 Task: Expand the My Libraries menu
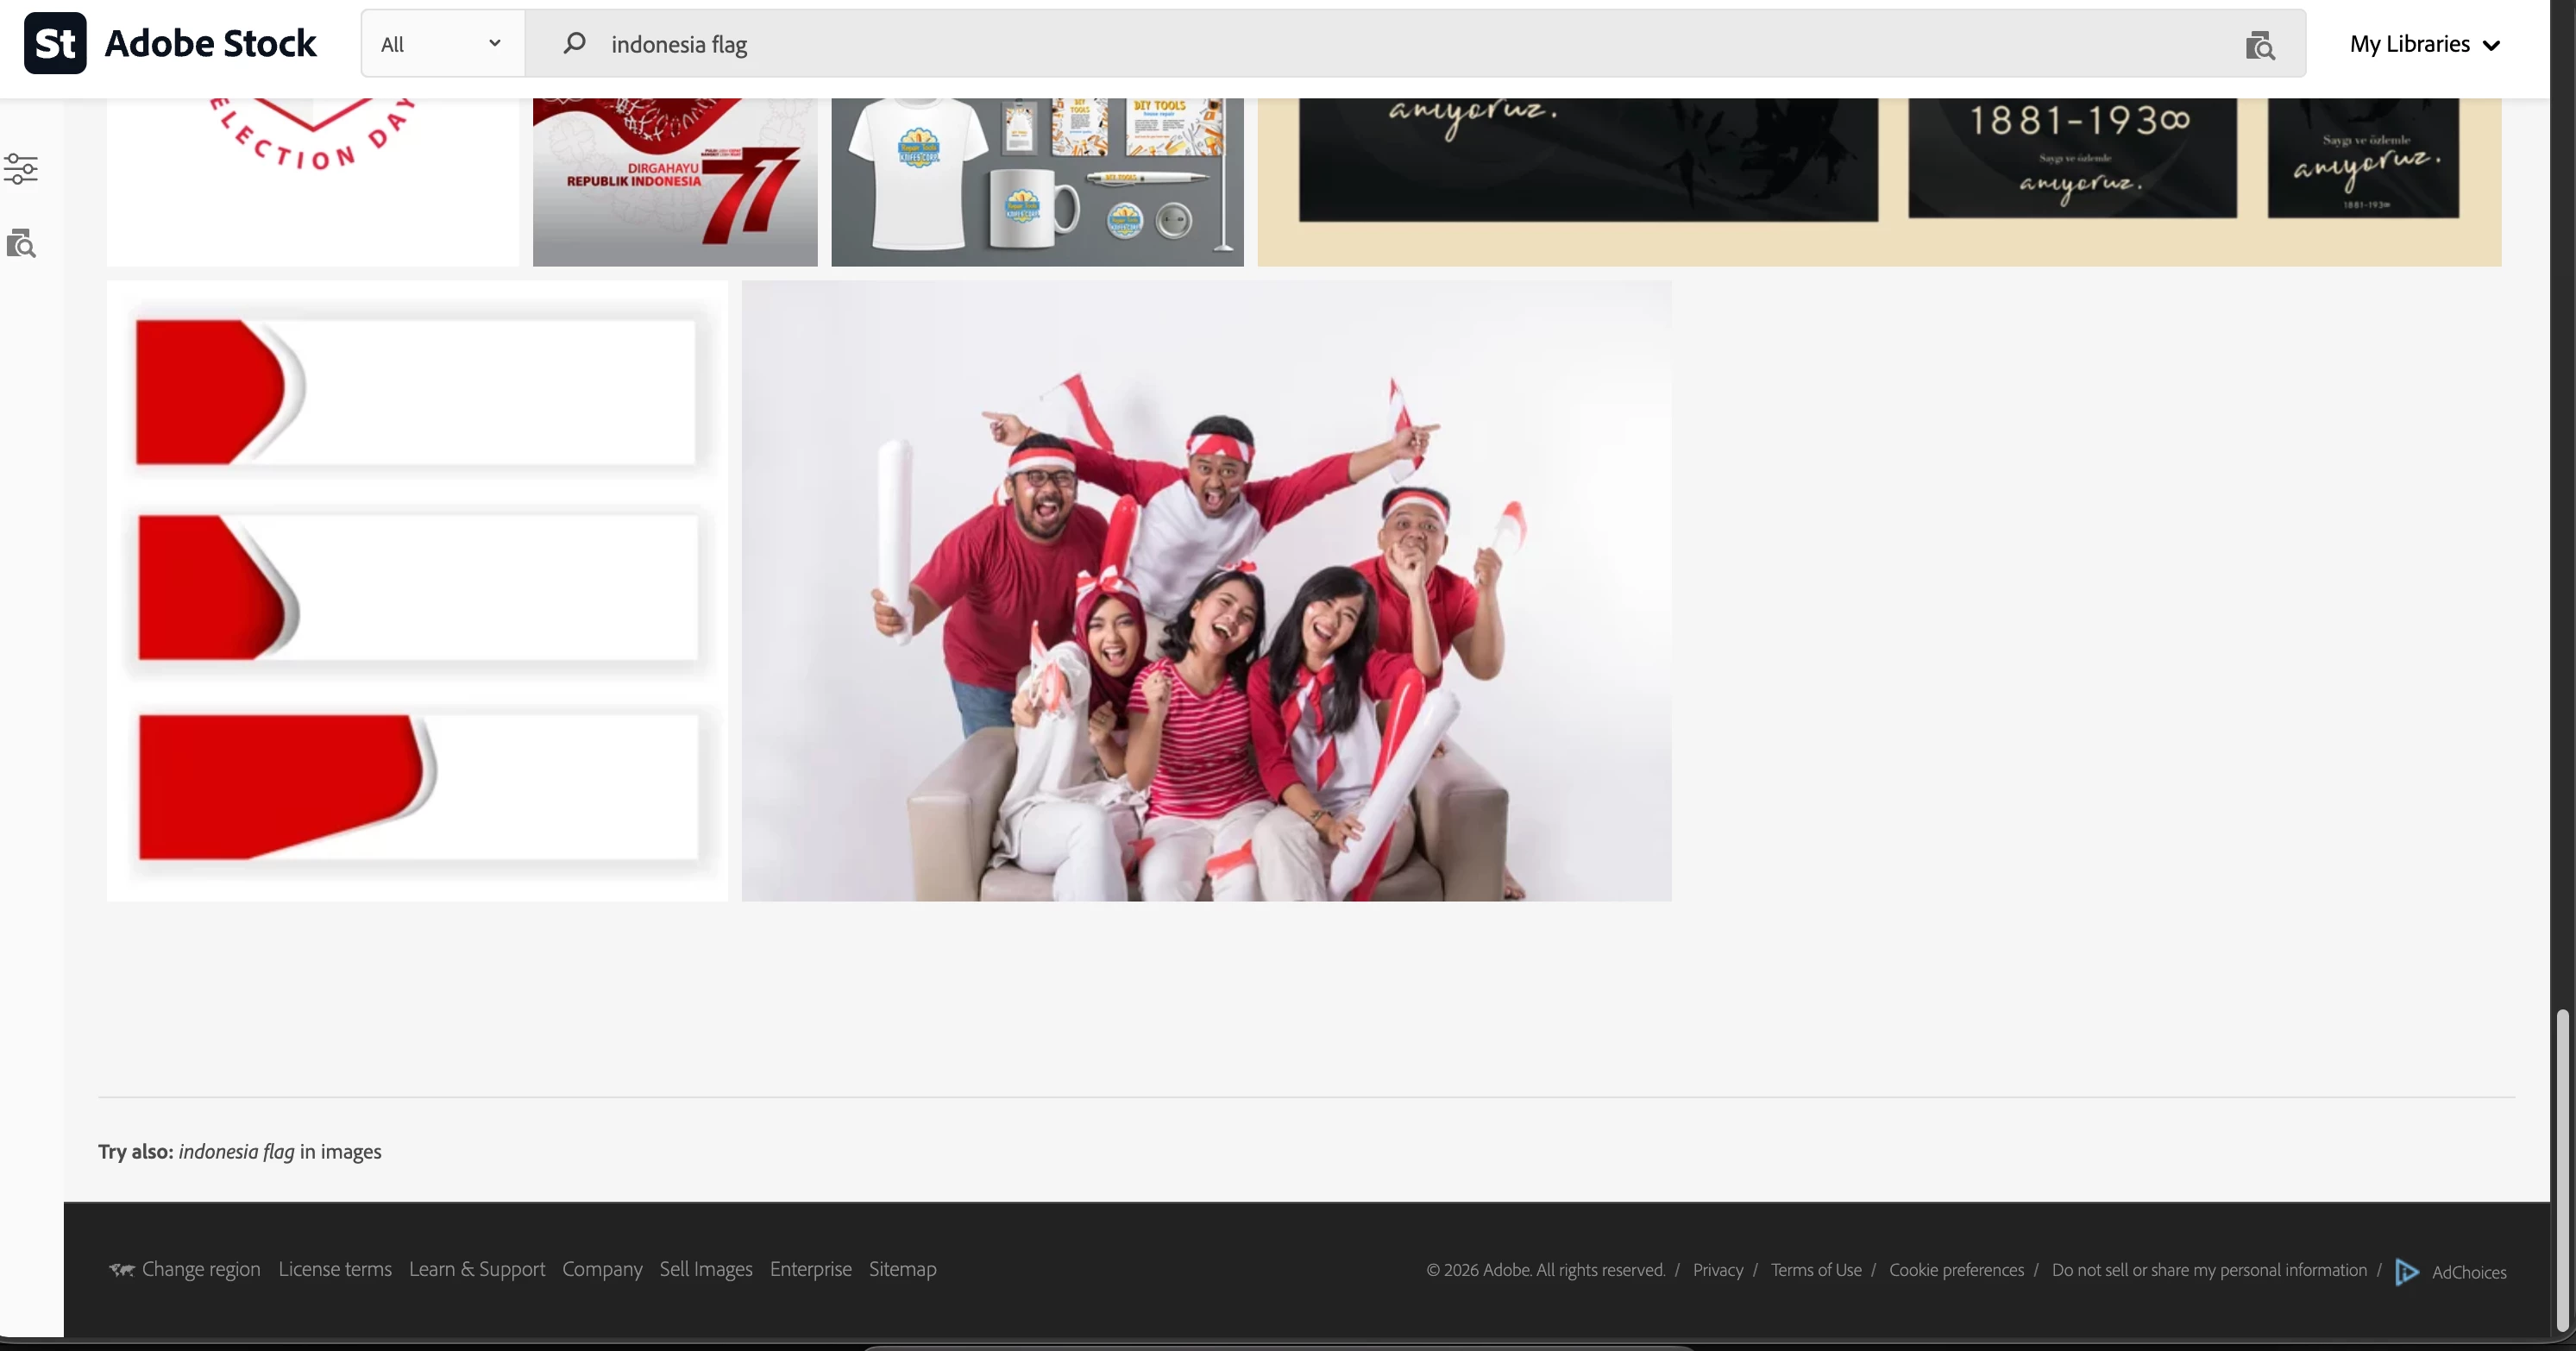2424,44
